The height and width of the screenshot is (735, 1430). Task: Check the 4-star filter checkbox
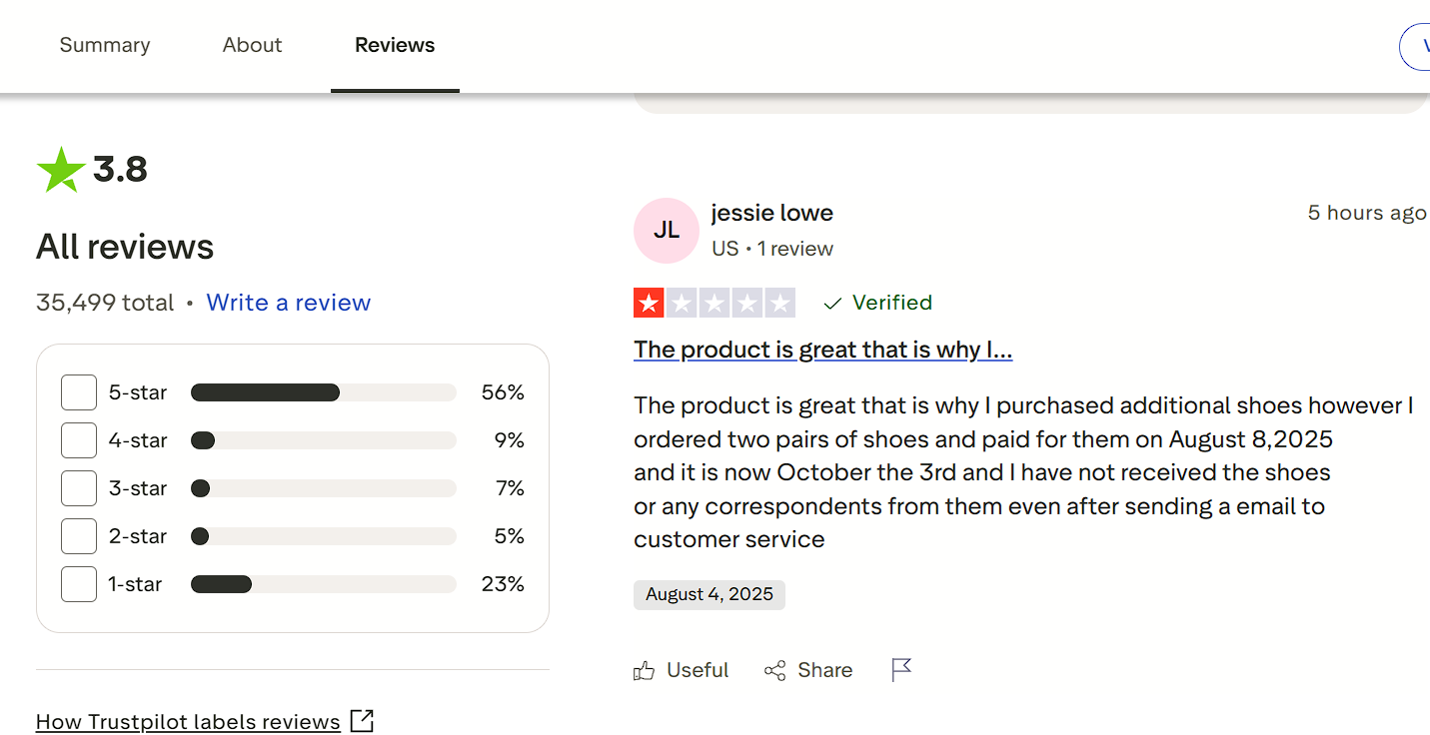click(x=79, y=440)
